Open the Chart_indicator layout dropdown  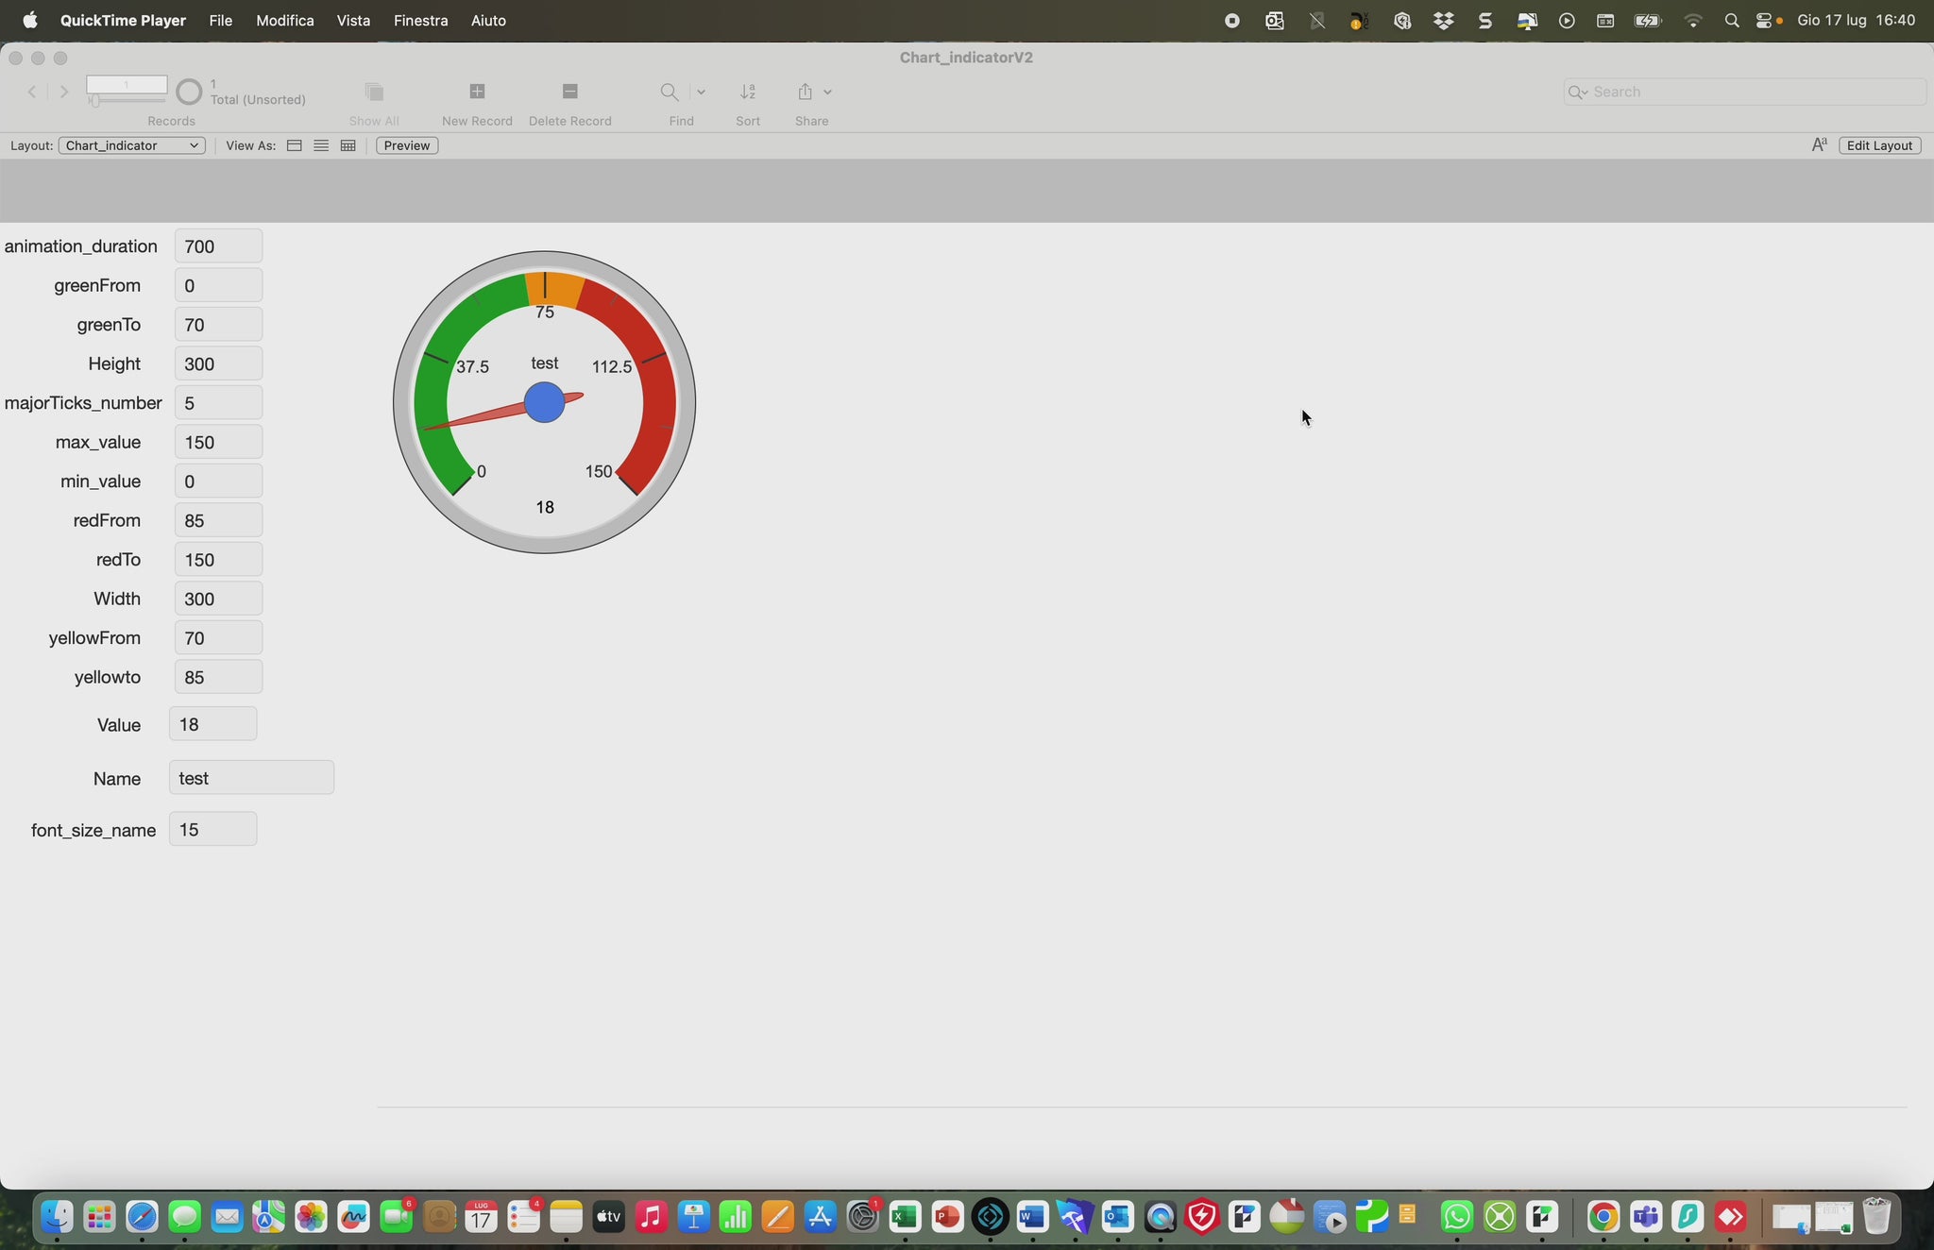point(132,145)
